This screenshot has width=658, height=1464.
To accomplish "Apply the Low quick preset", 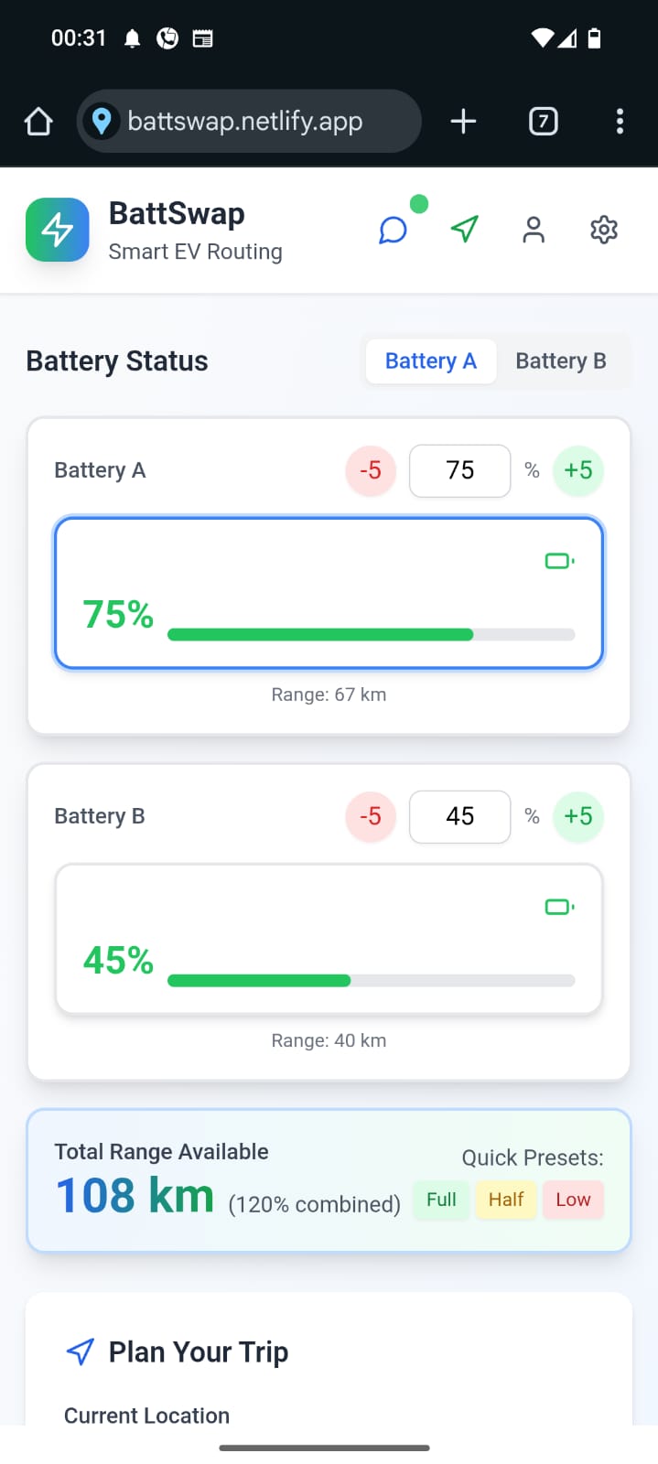I will [x=573, y=1200].
